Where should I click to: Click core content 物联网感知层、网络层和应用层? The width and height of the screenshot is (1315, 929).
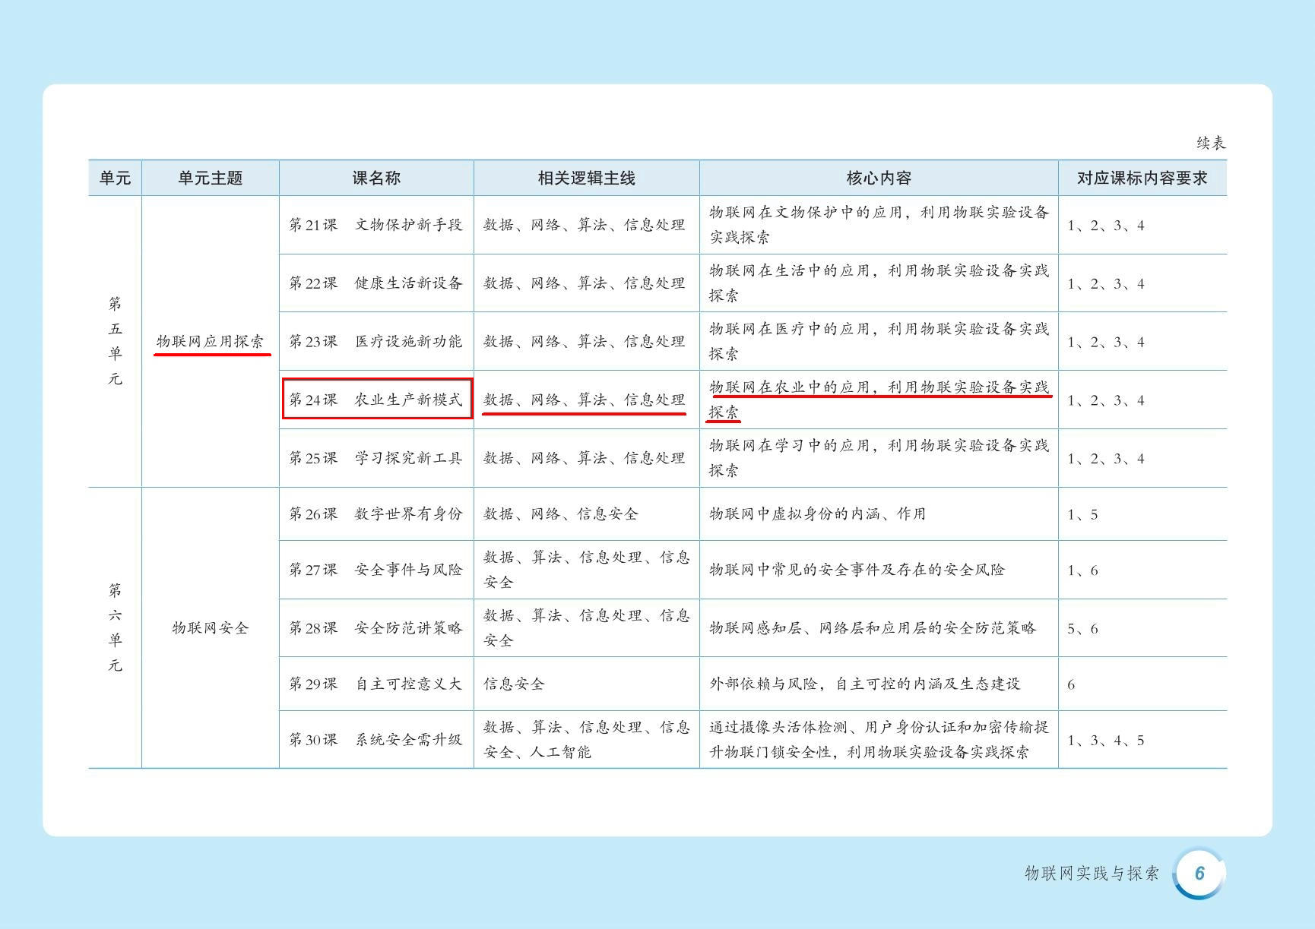tap(873, 628)
